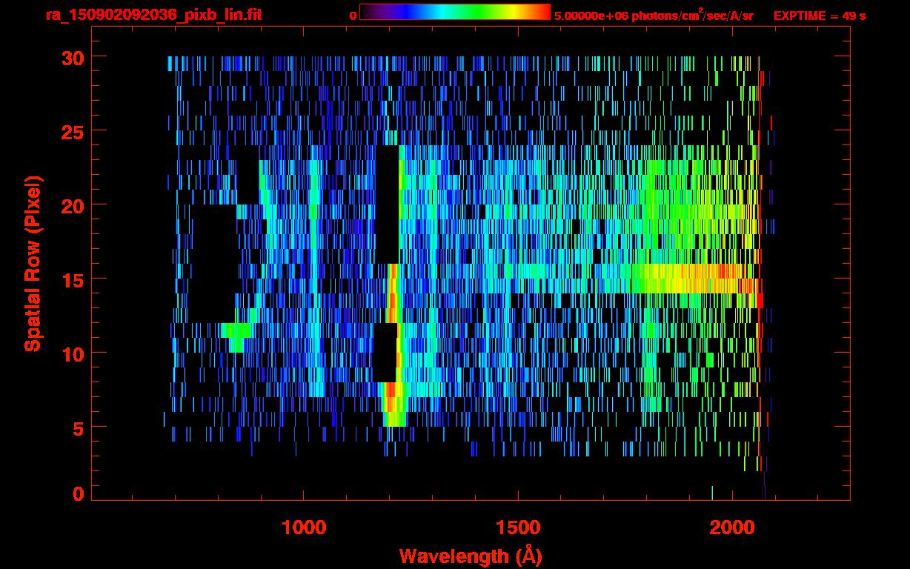This screenshot has height=569, width=910.
Task: Click the color bar minimum value 0
Action: pos(353,16)
